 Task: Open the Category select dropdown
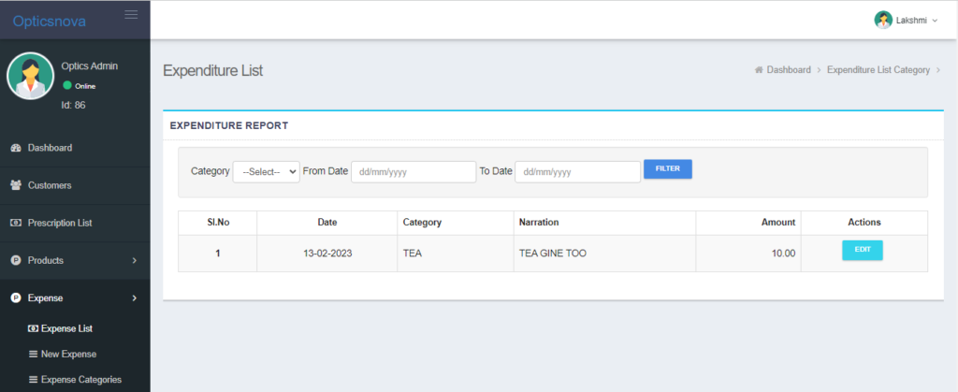[x=267, y=172]
